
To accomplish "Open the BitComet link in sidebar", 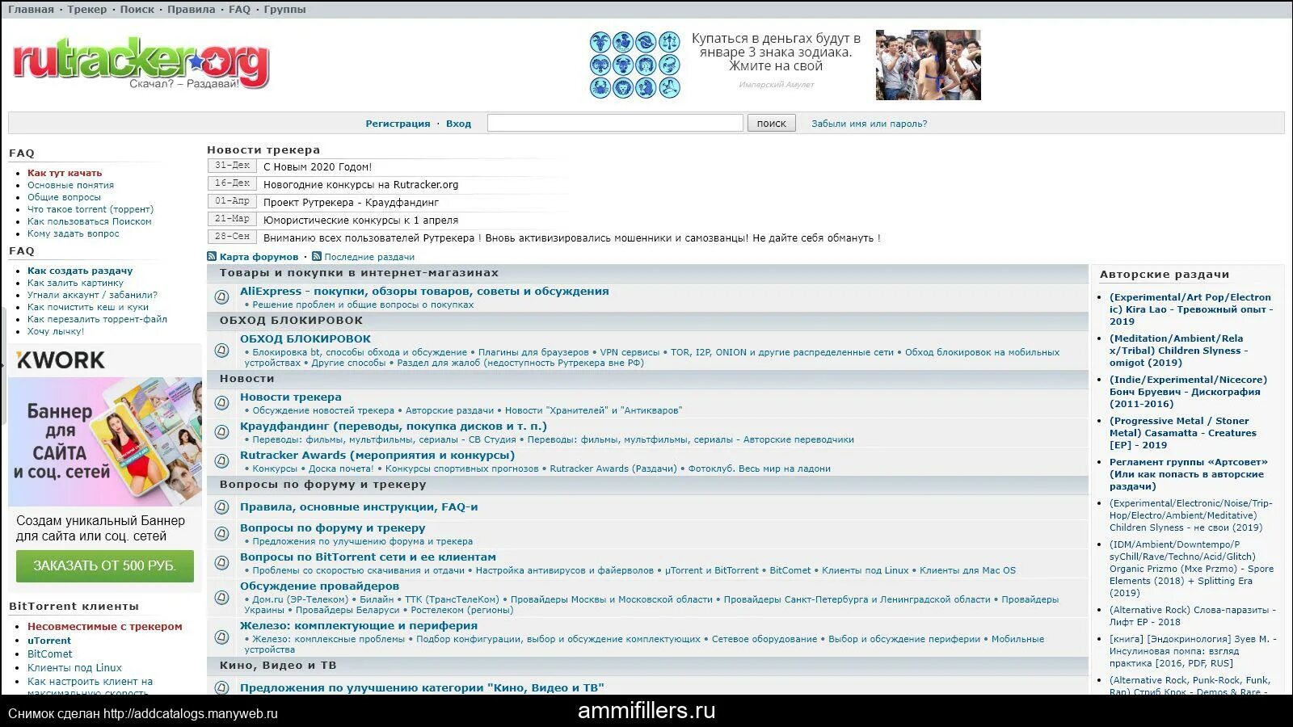I will click(x=50, y=654).
